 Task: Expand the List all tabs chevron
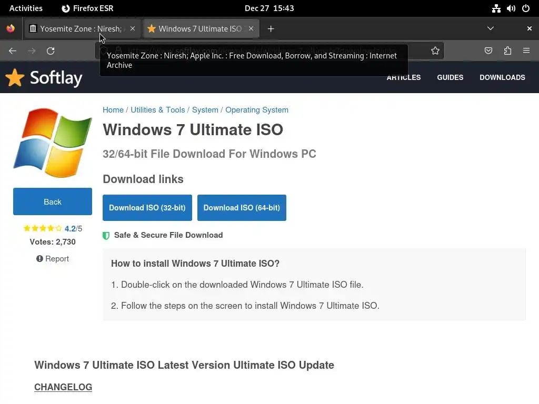click(491, 28)
